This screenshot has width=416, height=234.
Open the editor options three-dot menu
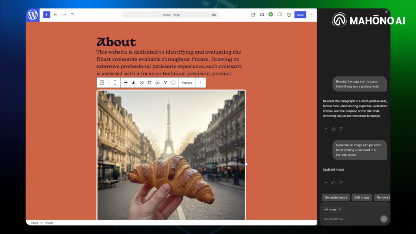coord(312,15)
